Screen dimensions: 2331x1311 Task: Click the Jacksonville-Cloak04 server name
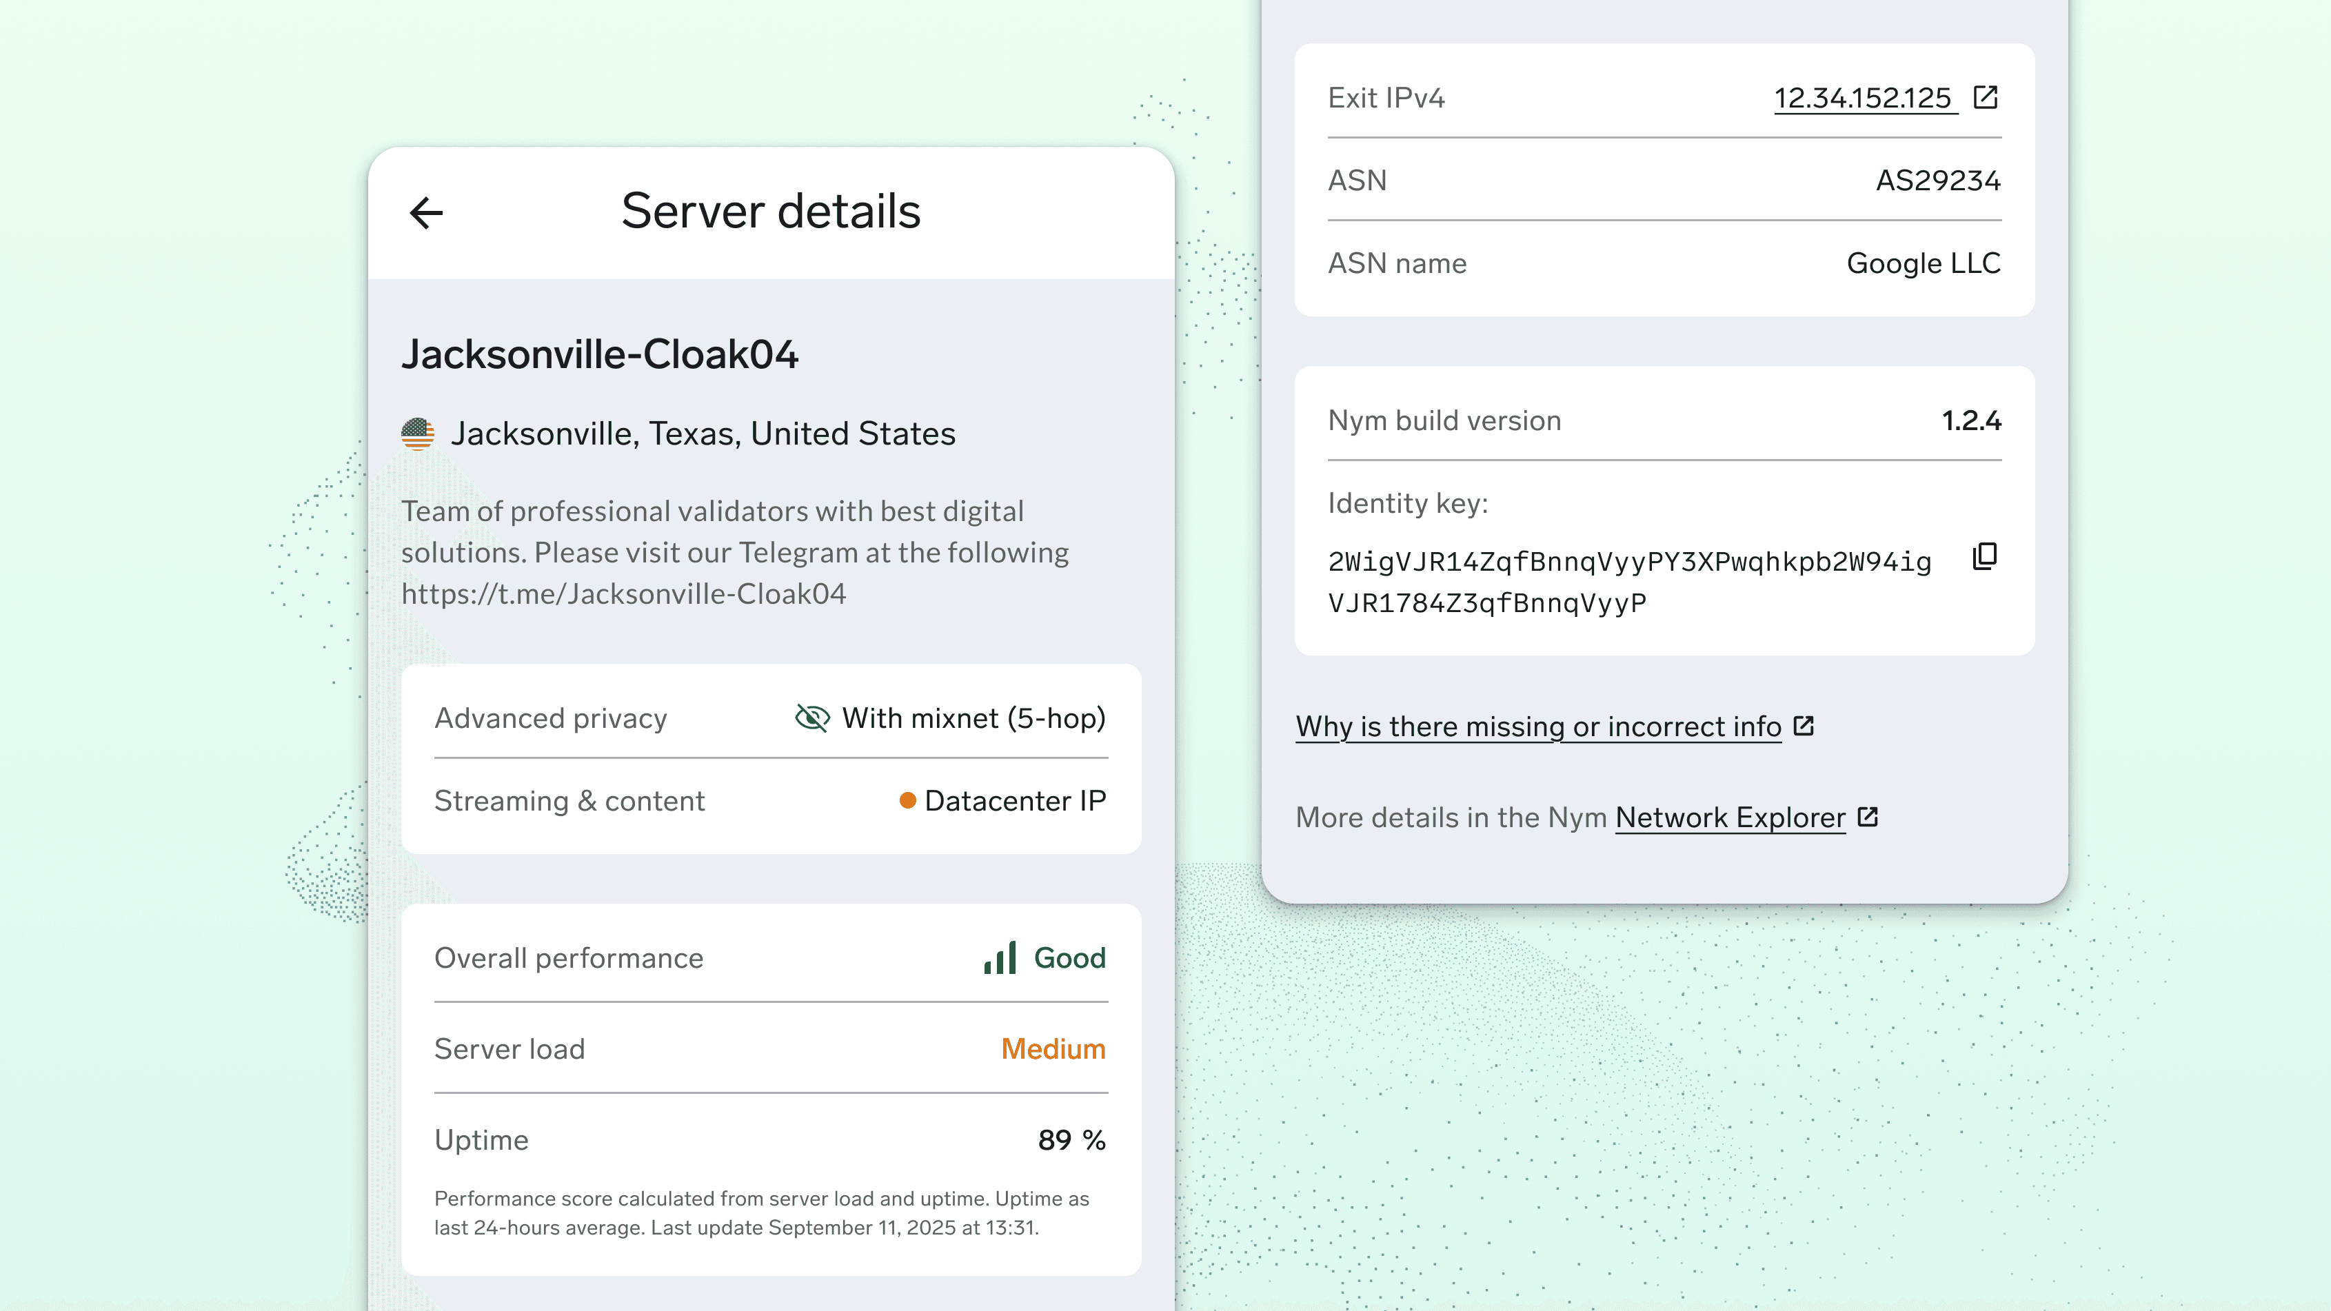(600, 354)
